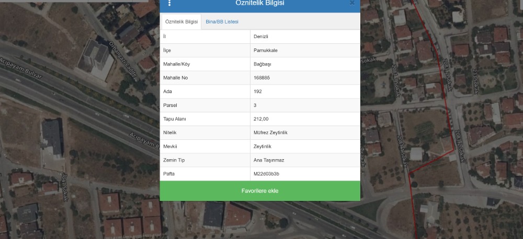Select the Ada value "192"

pyautogui.click(x=258, y=91)
